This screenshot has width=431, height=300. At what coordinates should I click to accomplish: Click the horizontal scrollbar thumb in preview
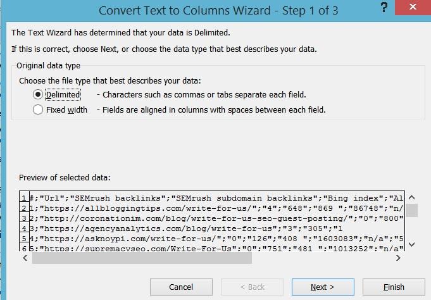pos(142,258)
